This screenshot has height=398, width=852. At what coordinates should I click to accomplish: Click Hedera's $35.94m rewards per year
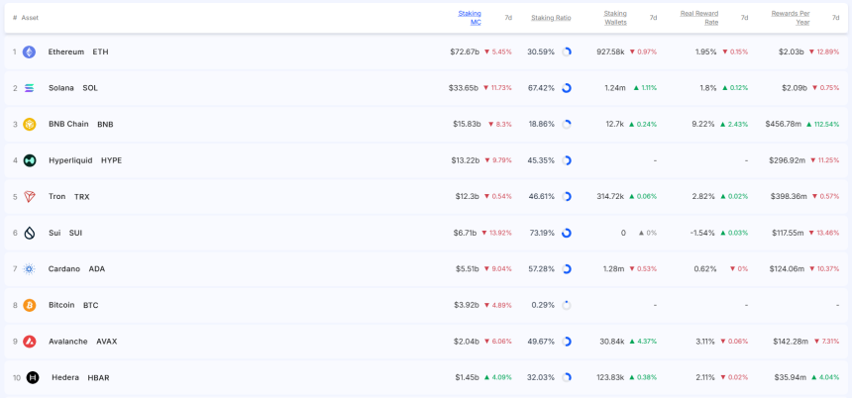point(792,377)
